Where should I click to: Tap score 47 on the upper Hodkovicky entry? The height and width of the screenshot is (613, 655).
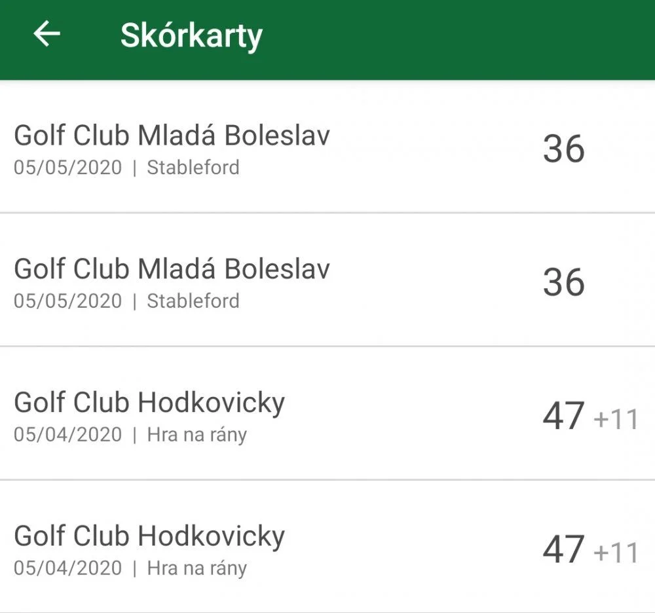[563, 415]
